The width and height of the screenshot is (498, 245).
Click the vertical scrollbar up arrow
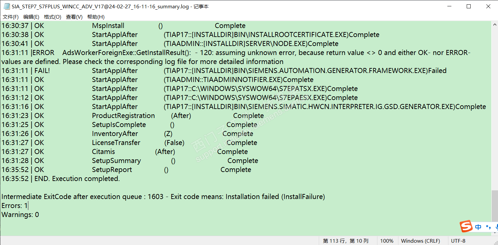(495, 25)
